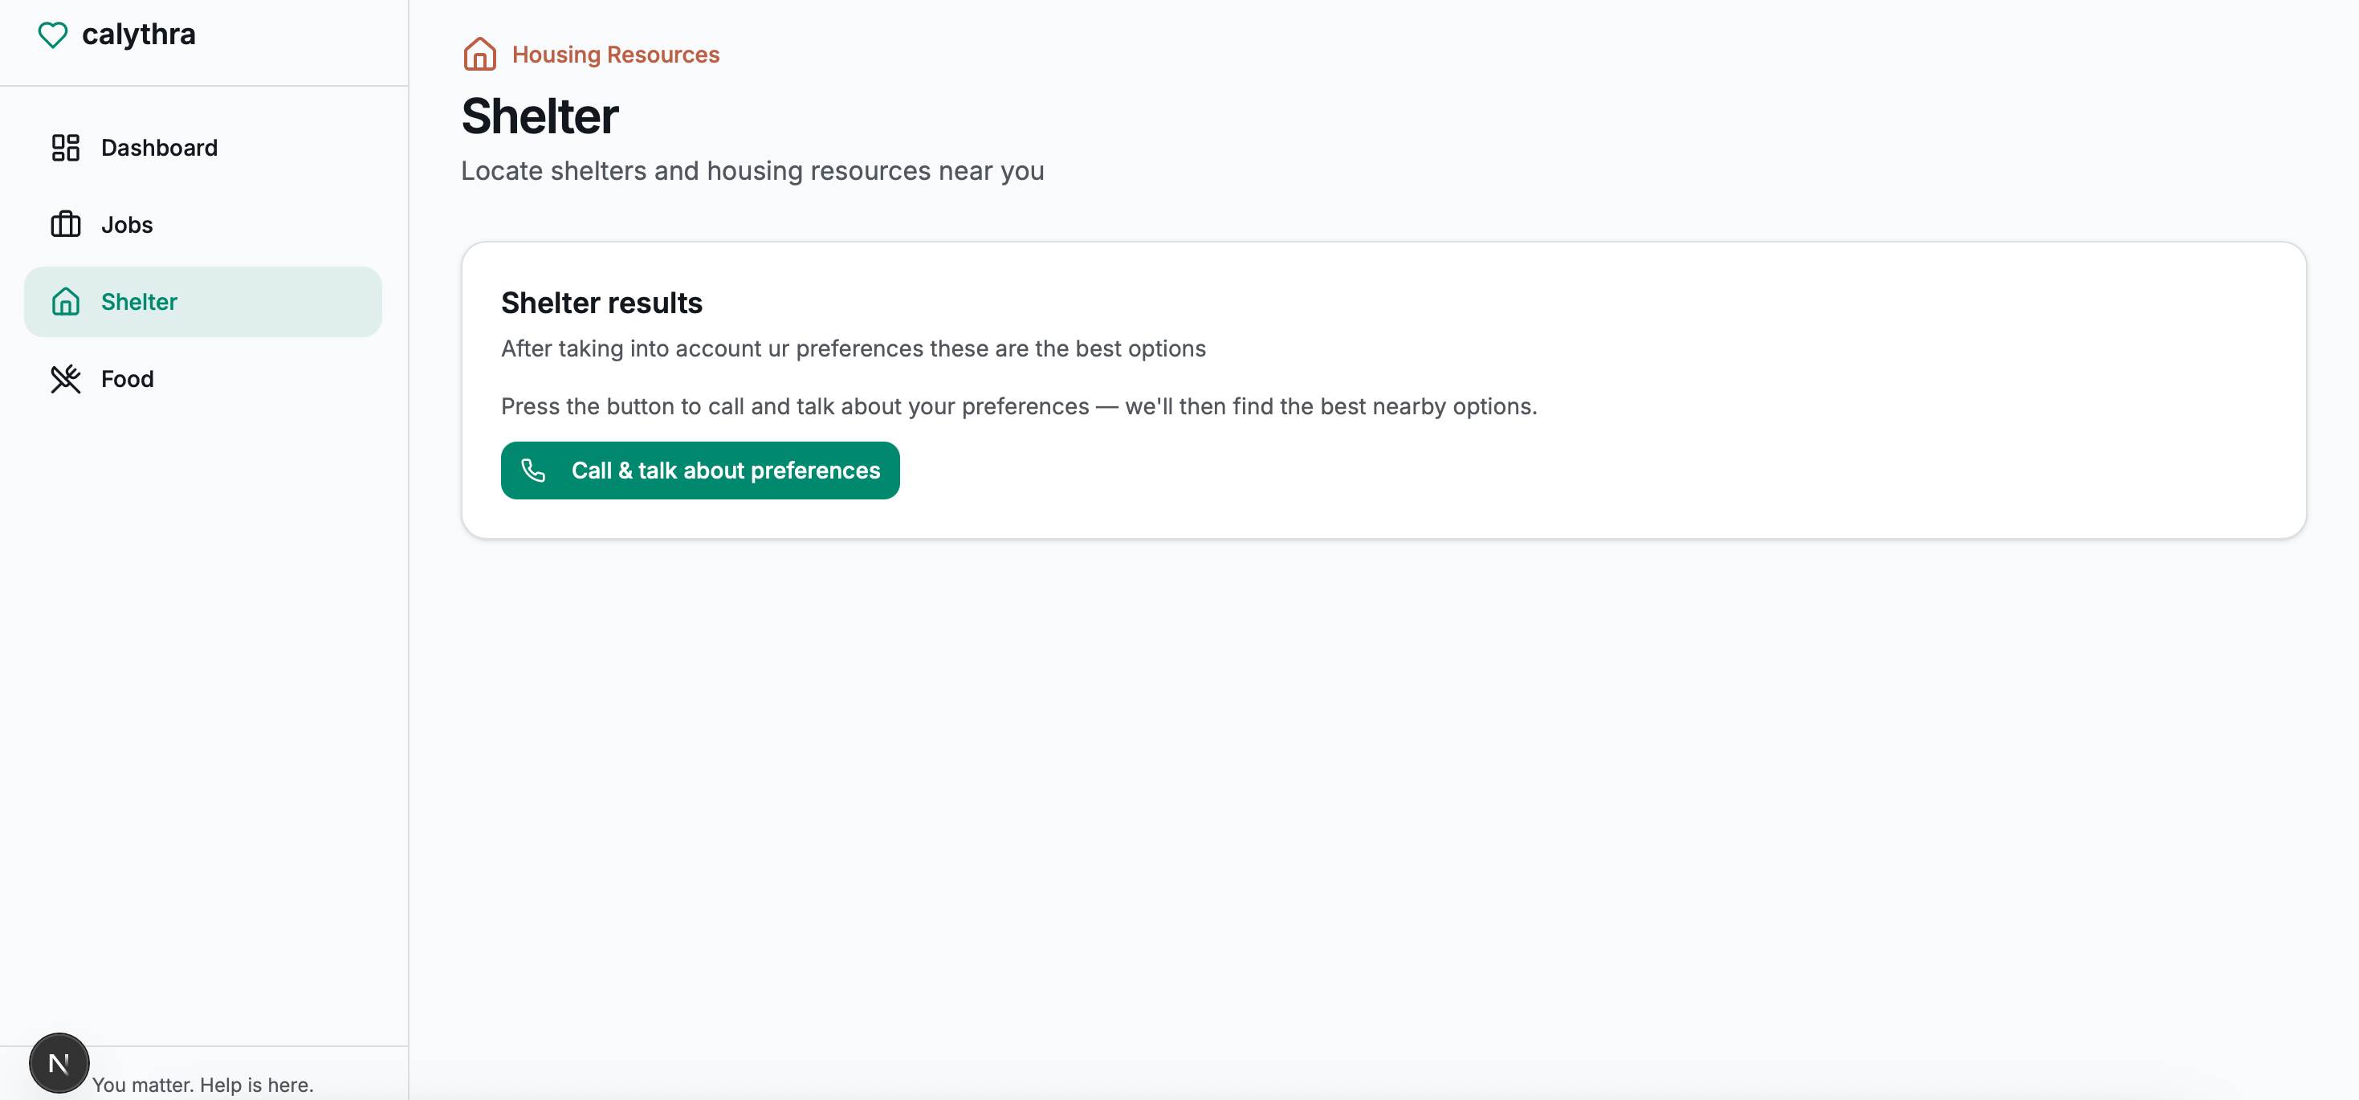Click the Food utensils icon
Viewport: 2359px width, 1100px height.
coord(65,378)
